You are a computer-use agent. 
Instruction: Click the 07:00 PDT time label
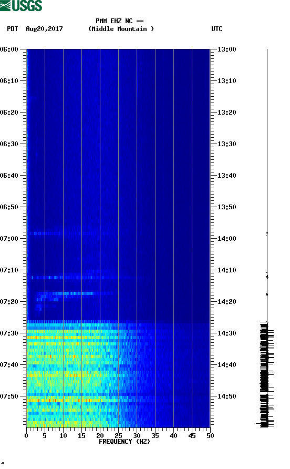point(9,239)
